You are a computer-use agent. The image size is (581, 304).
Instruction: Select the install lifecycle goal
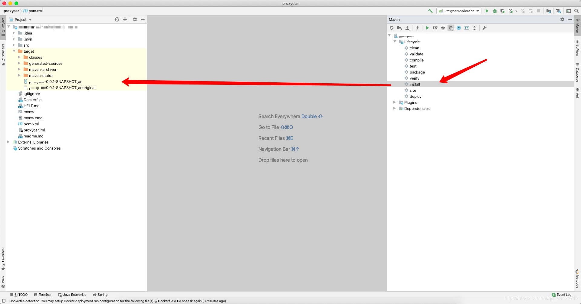415,84
